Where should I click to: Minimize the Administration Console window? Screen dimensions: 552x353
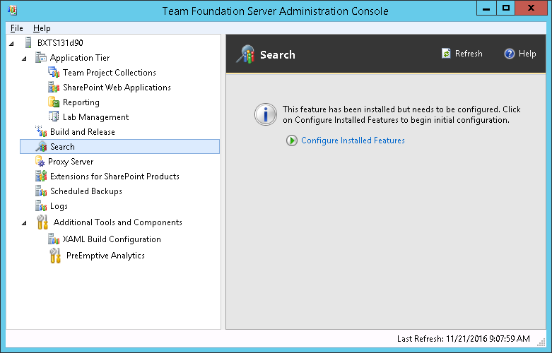(486, 8)
